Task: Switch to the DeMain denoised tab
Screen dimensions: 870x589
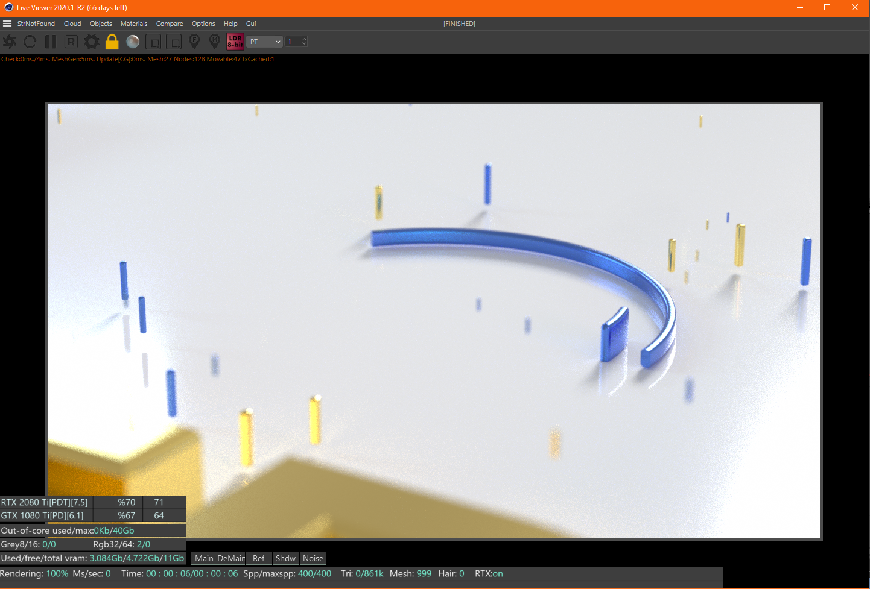Action: coord(231,558)
